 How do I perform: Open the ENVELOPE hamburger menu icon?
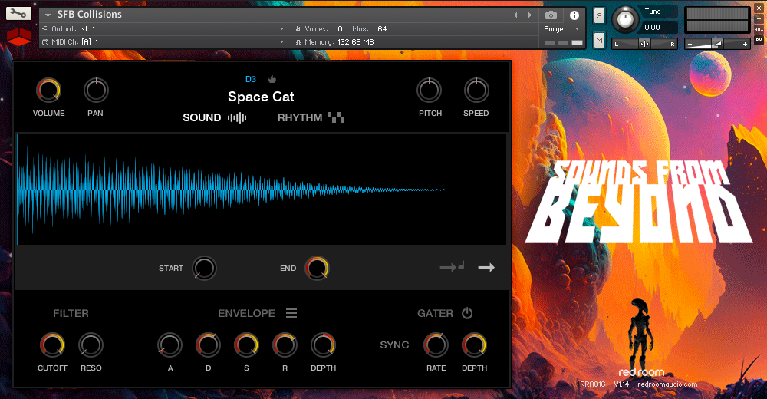tap(291, 313)
